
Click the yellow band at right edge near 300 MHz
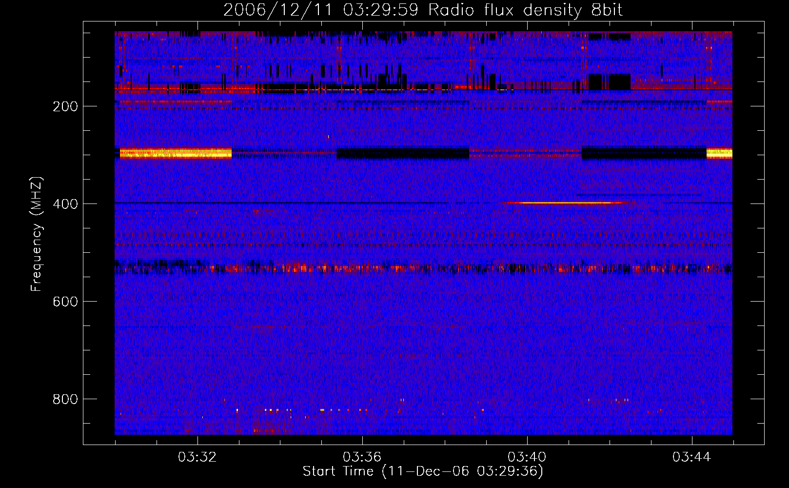click(x=719, y=153)
